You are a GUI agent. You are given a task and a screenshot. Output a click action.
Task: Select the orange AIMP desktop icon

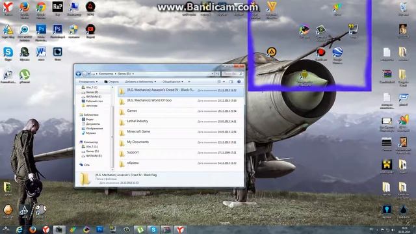tap(271, 53)
